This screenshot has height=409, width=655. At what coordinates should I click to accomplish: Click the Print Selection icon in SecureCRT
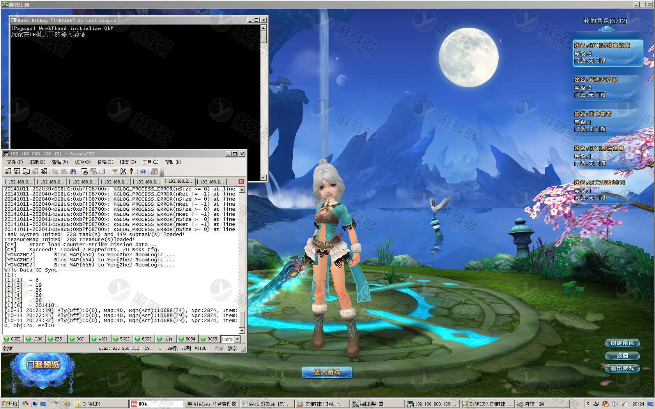[93, 171]
